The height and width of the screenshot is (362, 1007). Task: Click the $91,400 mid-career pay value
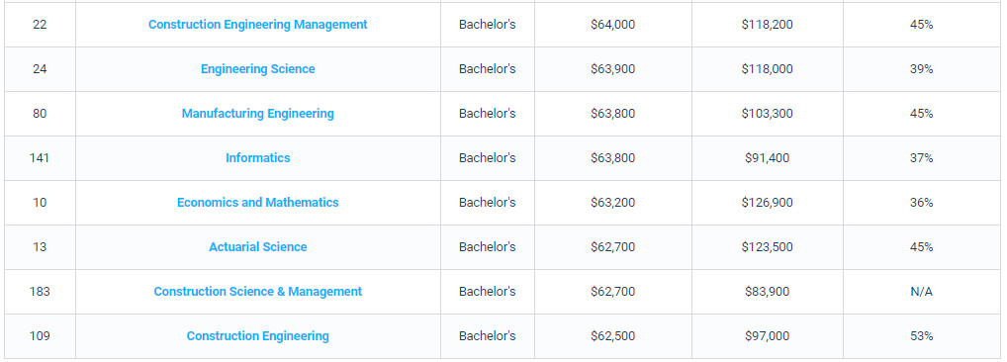pos(767,158)
